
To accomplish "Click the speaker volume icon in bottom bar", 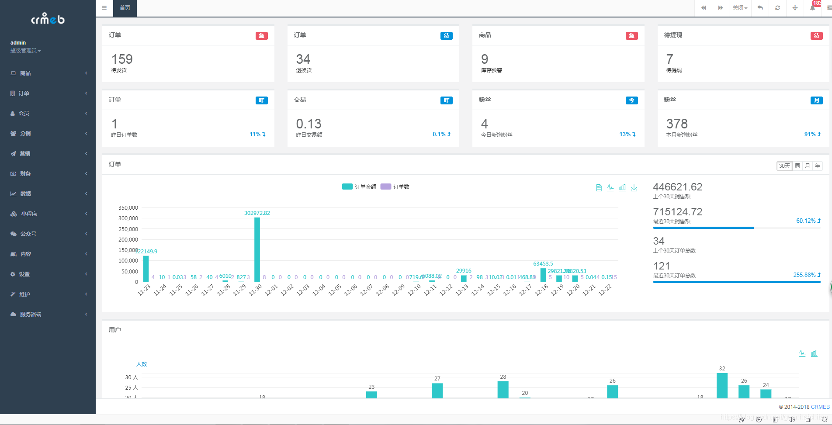I will point(792,419).
